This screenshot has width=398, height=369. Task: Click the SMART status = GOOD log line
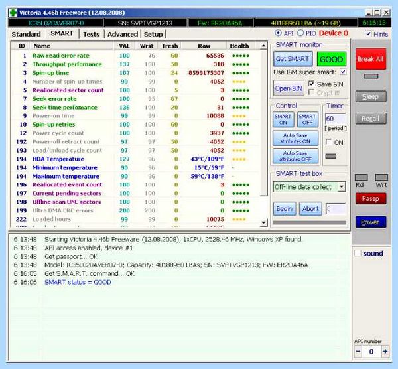(x=78, y=282)
